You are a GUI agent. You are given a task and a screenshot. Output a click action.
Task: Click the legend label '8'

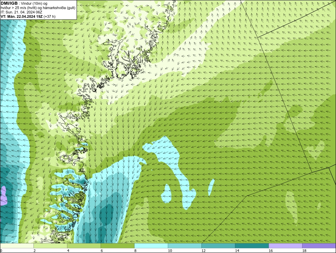pyautogui.click(x=135, y=251)
